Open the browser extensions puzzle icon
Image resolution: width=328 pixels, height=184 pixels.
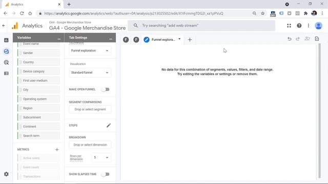click(x=305, y=13)
